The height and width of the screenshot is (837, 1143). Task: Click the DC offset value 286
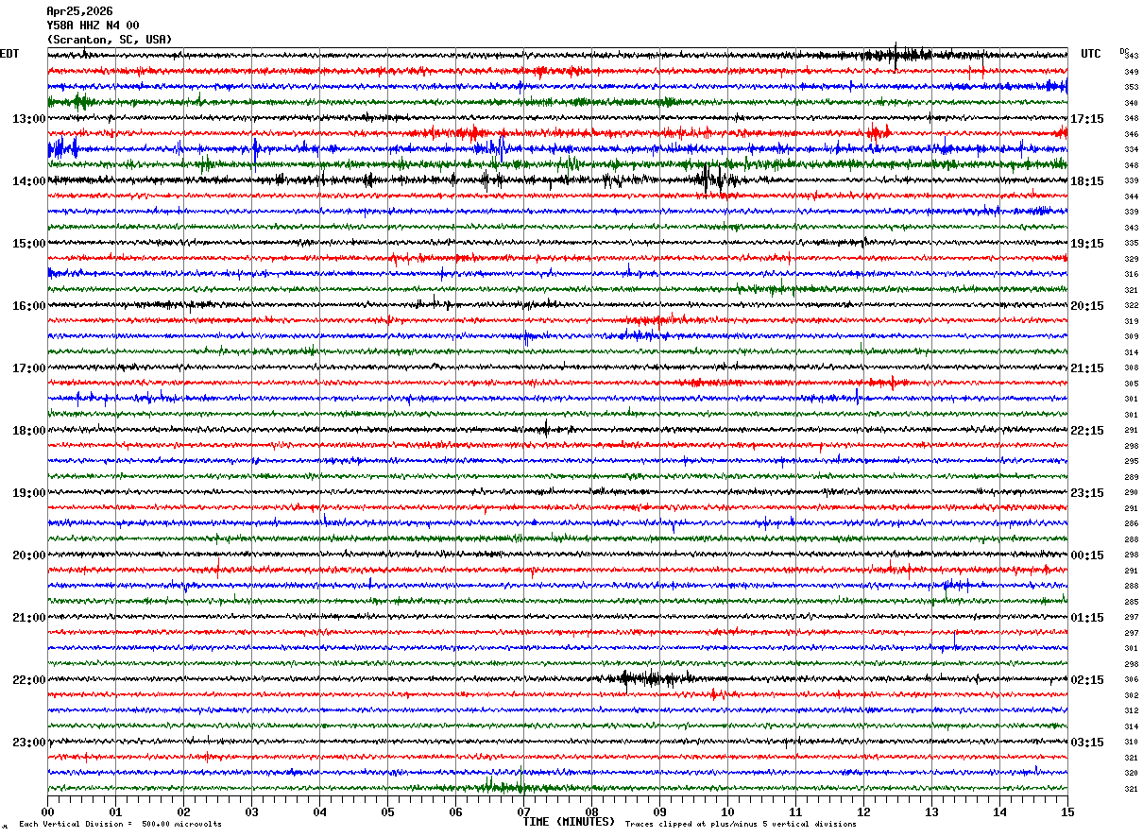click(x=1131, y=523)
